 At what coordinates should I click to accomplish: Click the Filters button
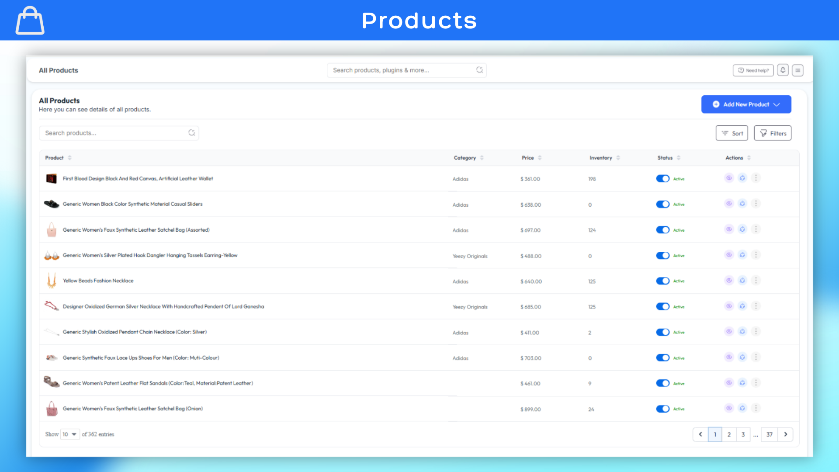(772, 133)
